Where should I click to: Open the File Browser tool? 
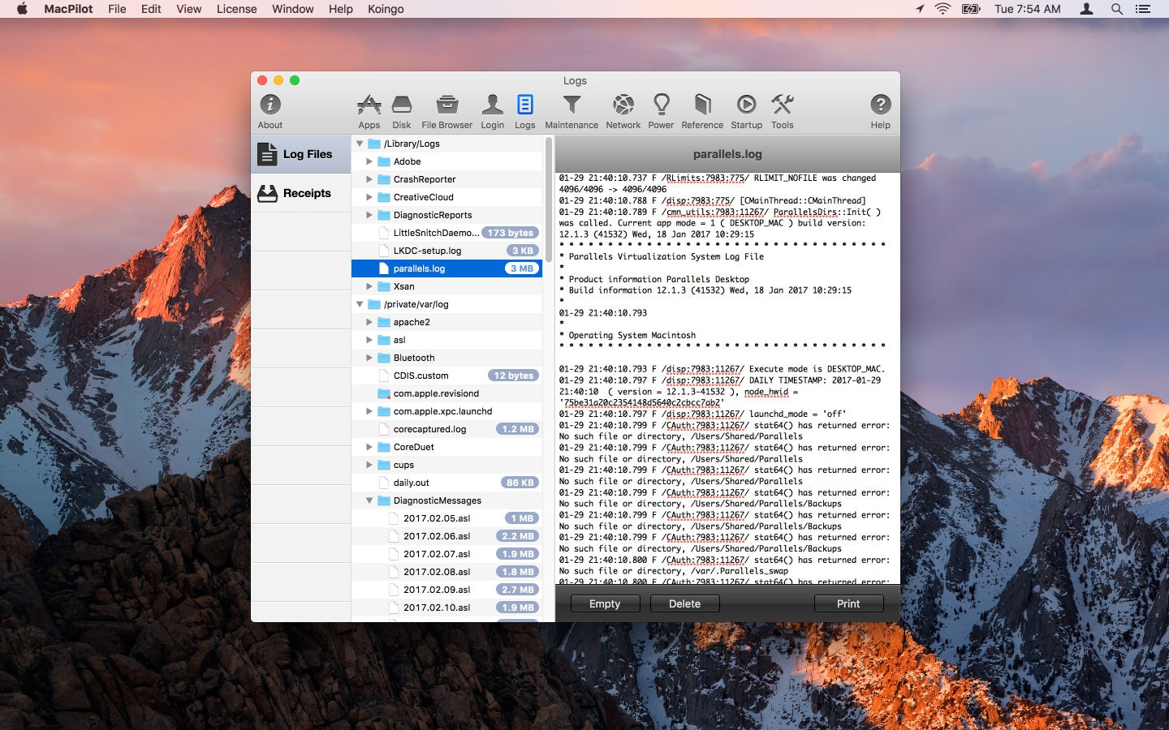click(x=446, y=109)
